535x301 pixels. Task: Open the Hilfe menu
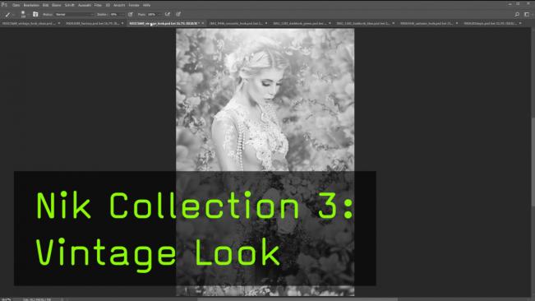click(x=147, y=5)
